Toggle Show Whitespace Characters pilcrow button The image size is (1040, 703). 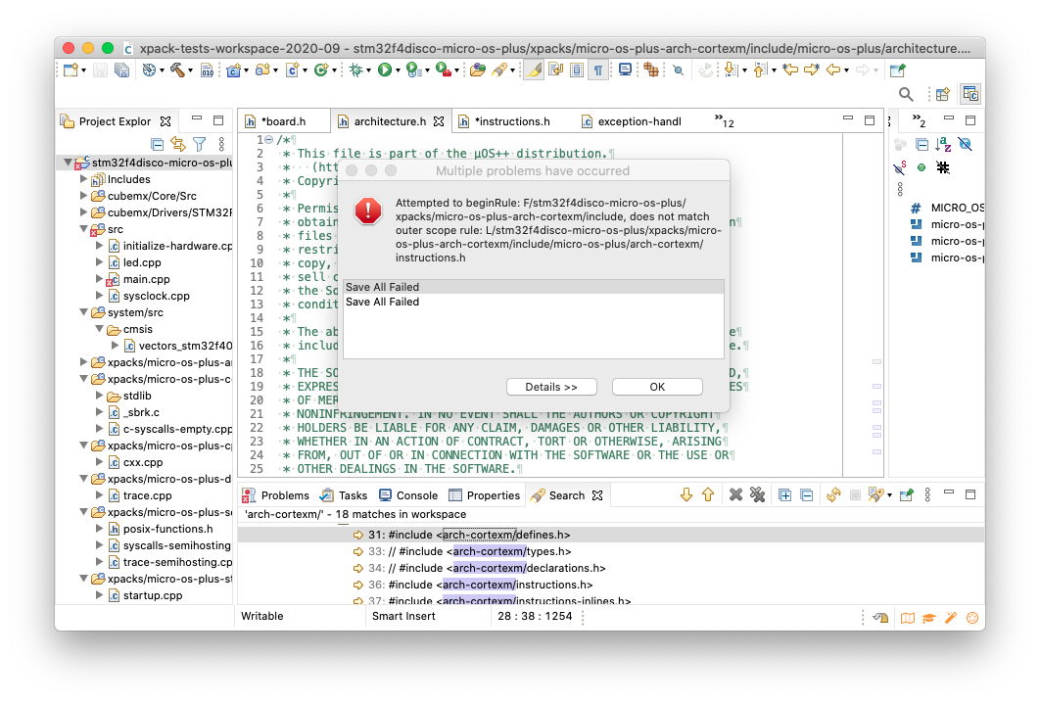[x=596, y=70]
